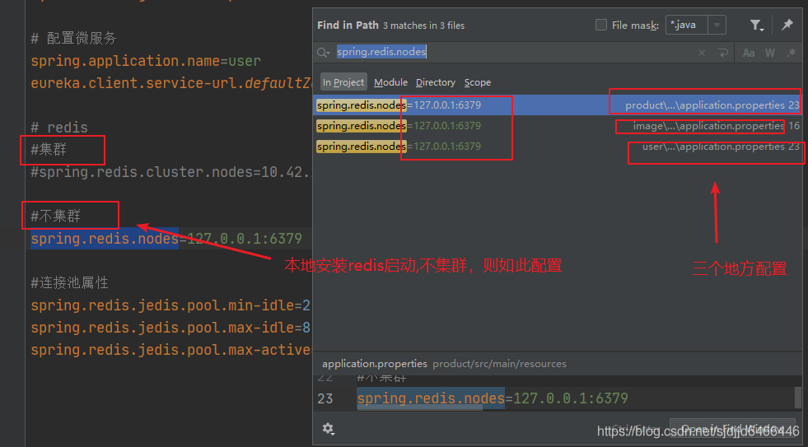Clear the search field with the X icon
808x447 pixels.
click(701, 53)
